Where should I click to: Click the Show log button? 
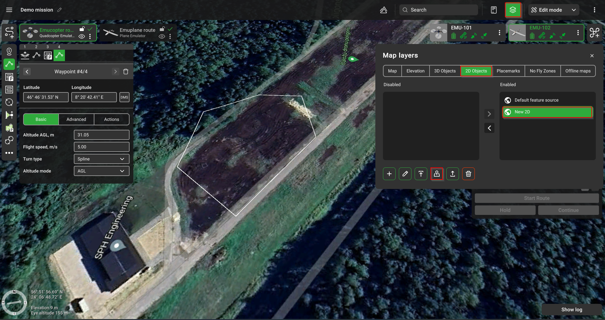pyautogui.click(x=571, y=310)
